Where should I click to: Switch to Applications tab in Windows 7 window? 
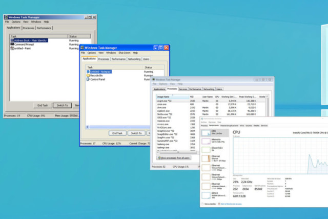pyautogui.click(x=159, y=89)
